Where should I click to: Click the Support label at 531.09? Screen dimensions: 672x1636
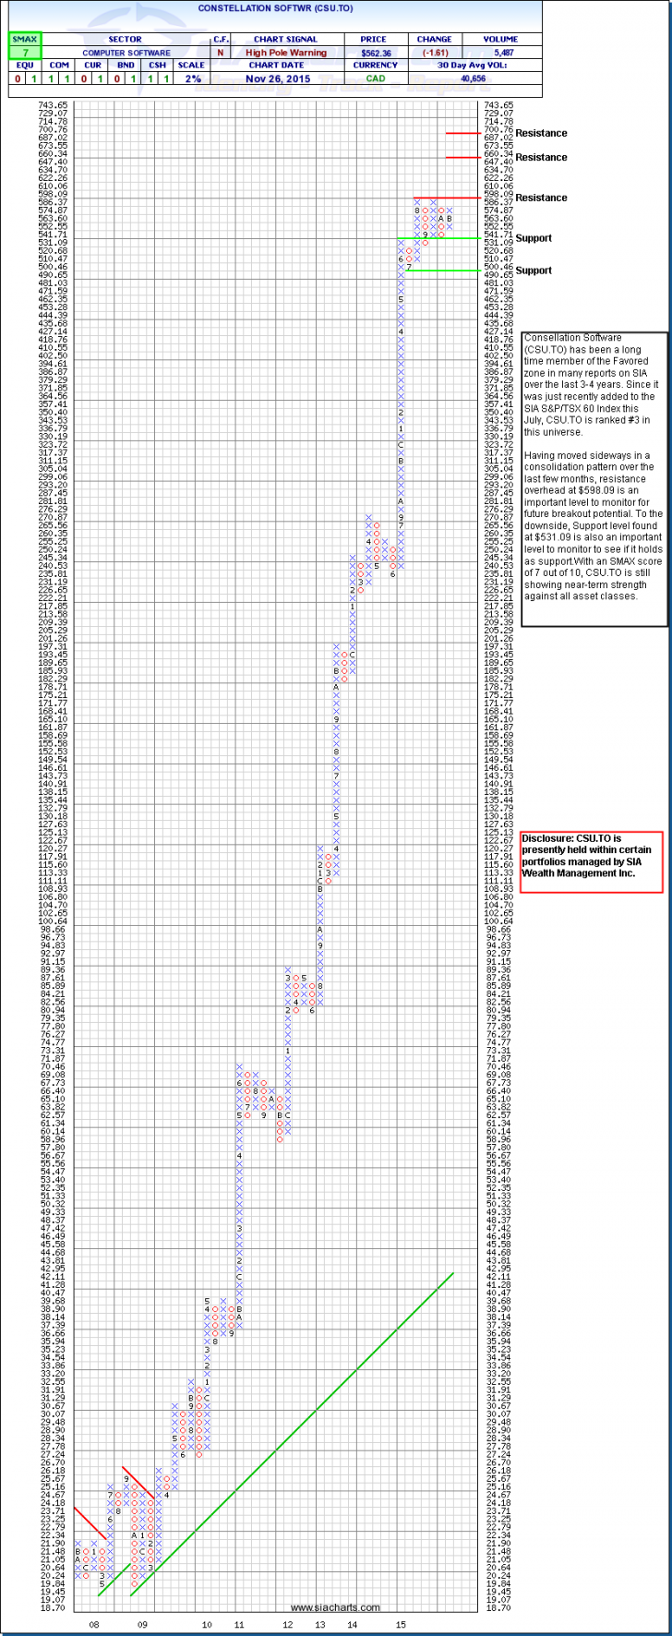[534, 238]
